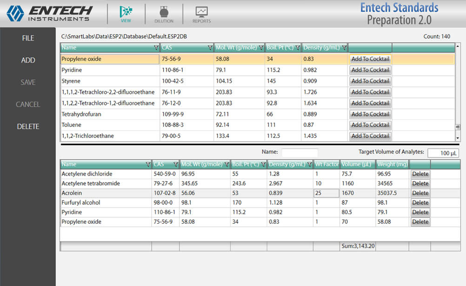
Task: Click the Count: 140 label
Action: (x=437, y=37)
